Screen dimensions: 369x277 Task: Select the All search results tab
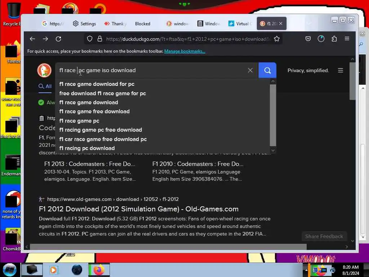(x=45, y=86)
